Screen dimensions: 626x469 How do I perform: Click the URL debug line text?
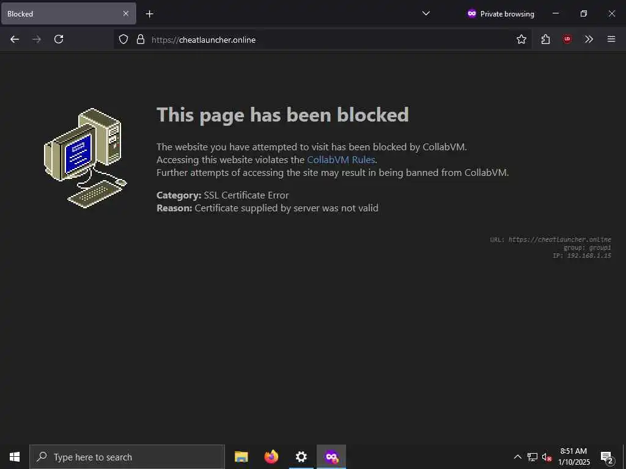(x=551, y=239)
